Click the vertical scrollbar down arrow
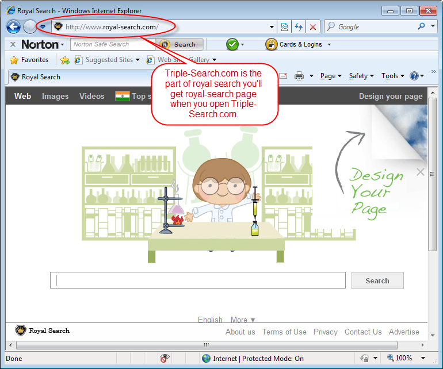This screenshot has width=443, height=369. [x=432, y=336]
